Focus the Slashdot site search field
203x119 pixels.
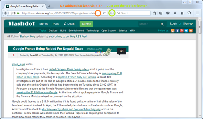[x=149, y=24]
